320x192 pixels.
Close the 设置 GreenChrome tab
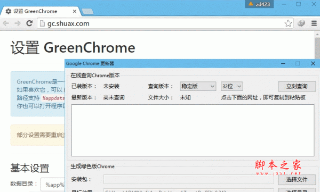tap(75, 11)
